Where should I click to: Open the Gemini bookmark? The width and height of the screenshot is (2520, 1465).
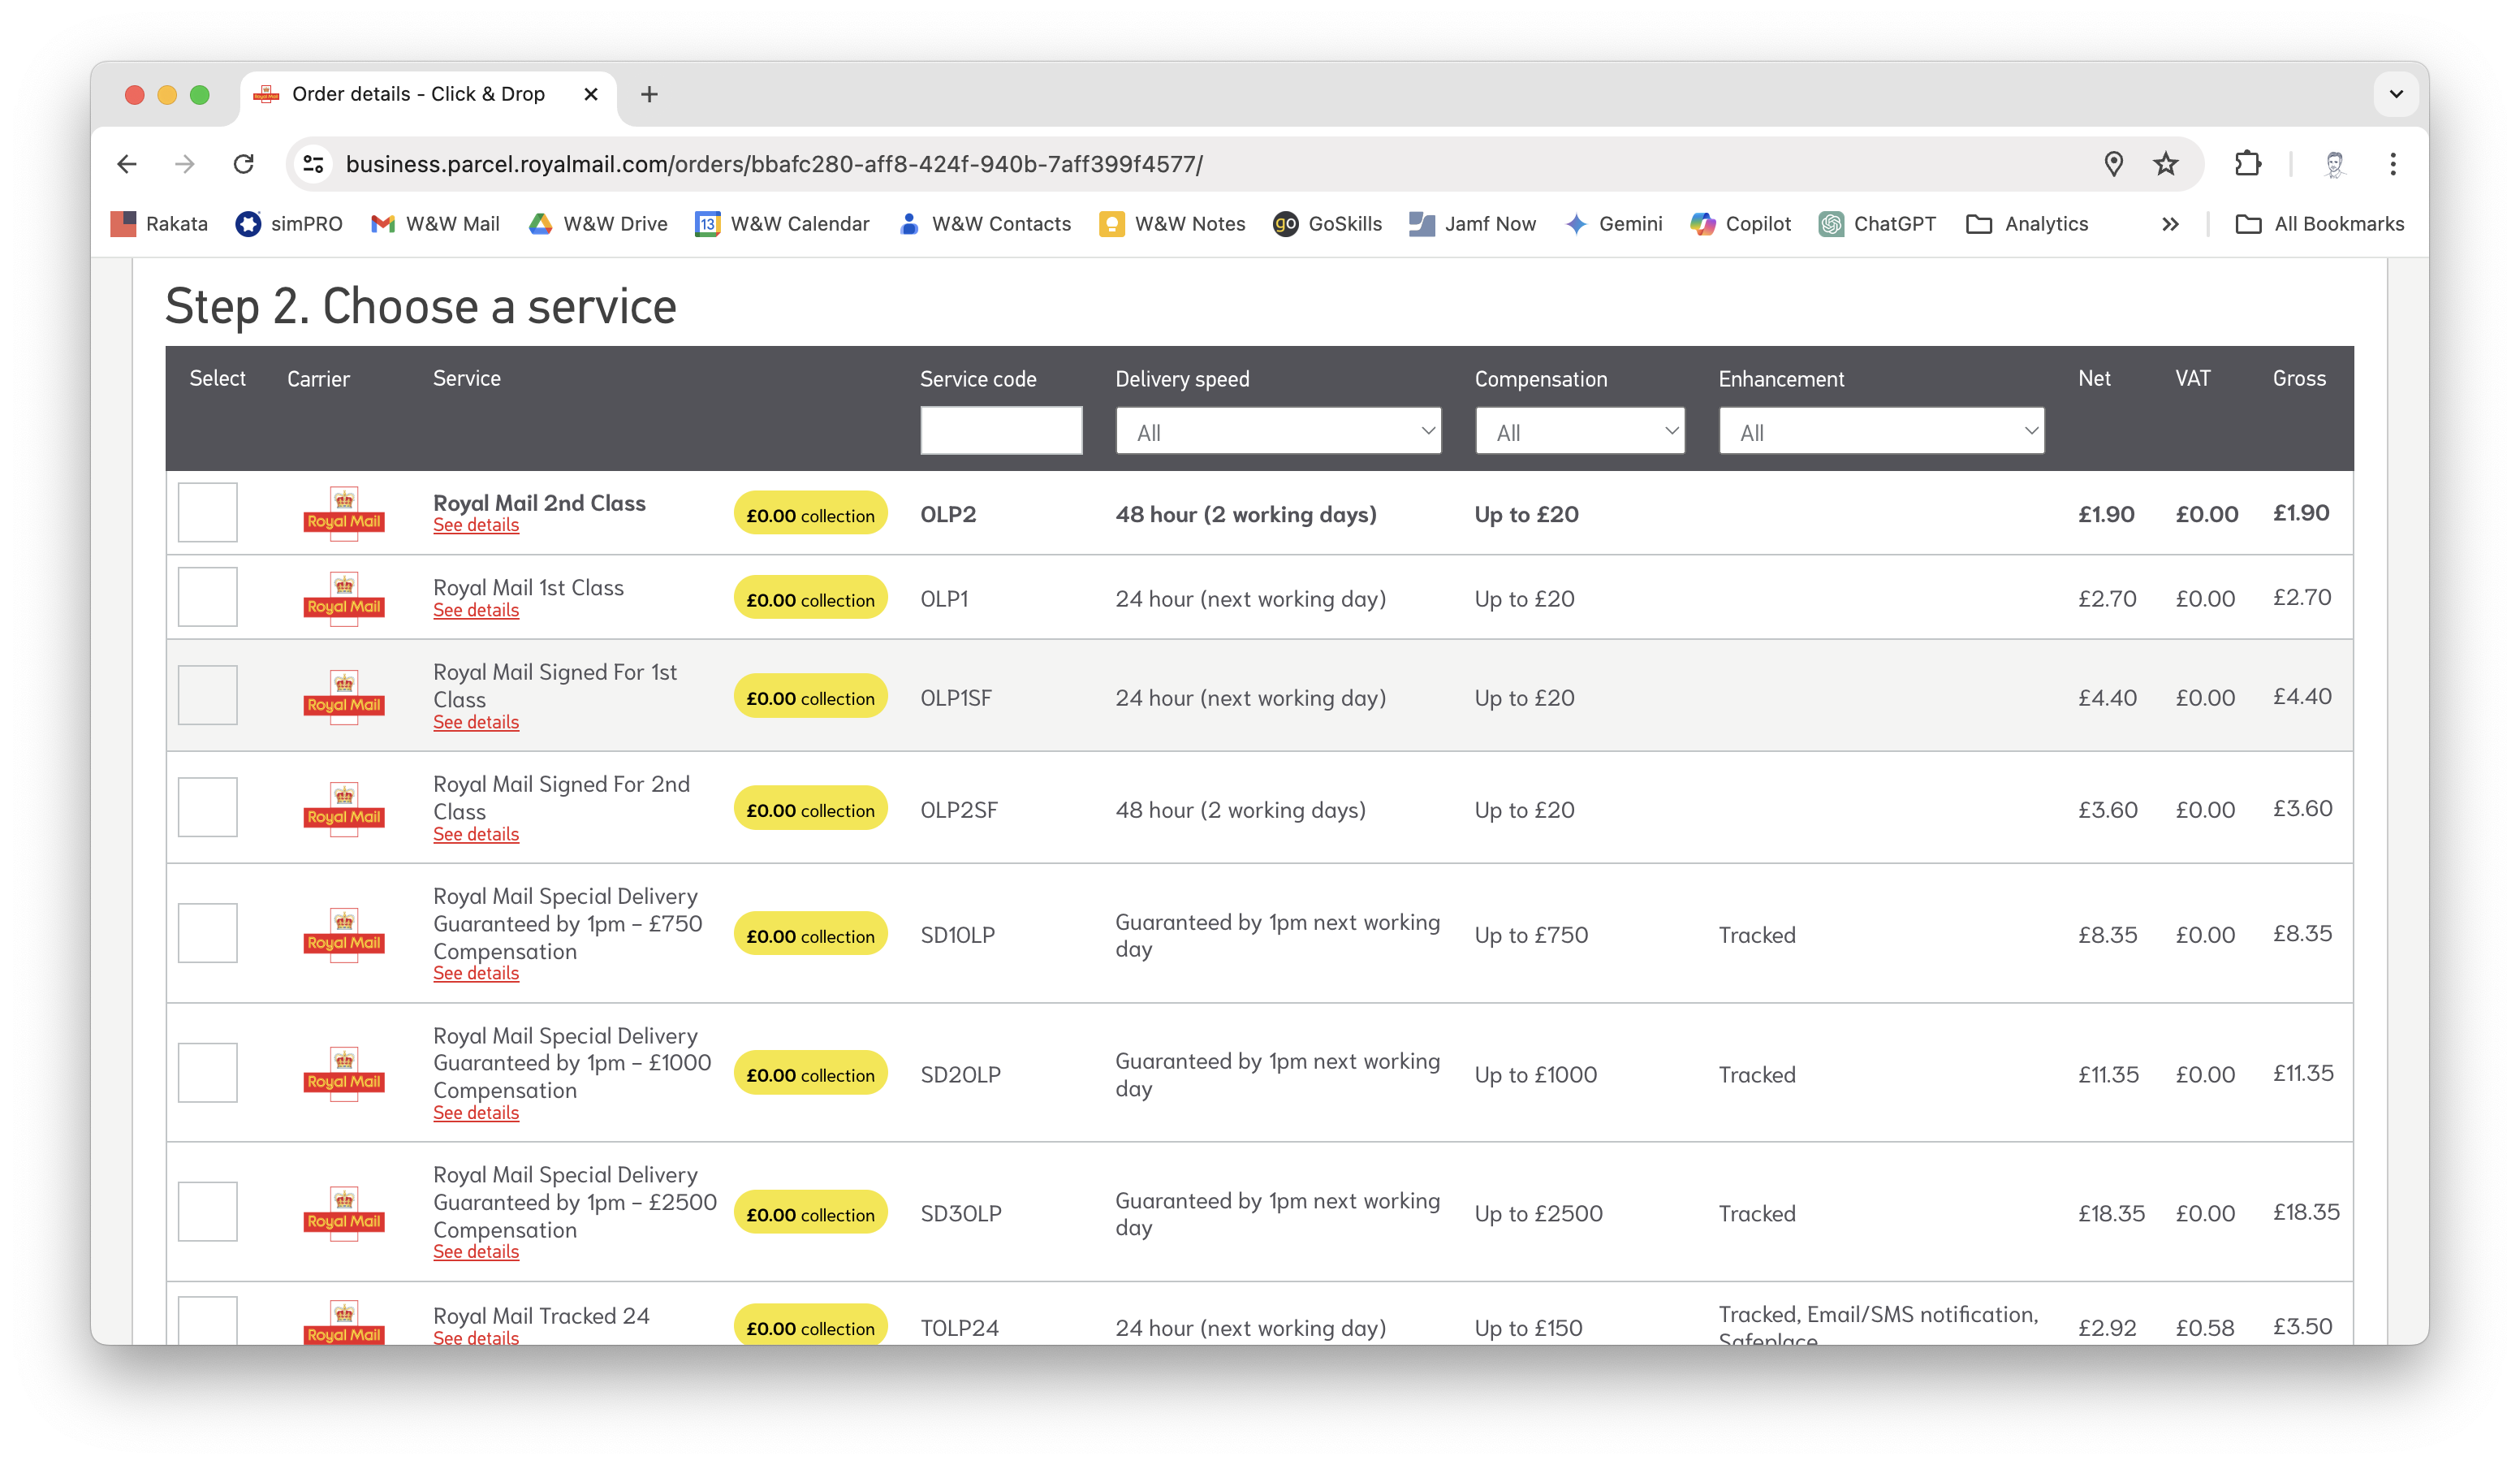point(1614,224)
